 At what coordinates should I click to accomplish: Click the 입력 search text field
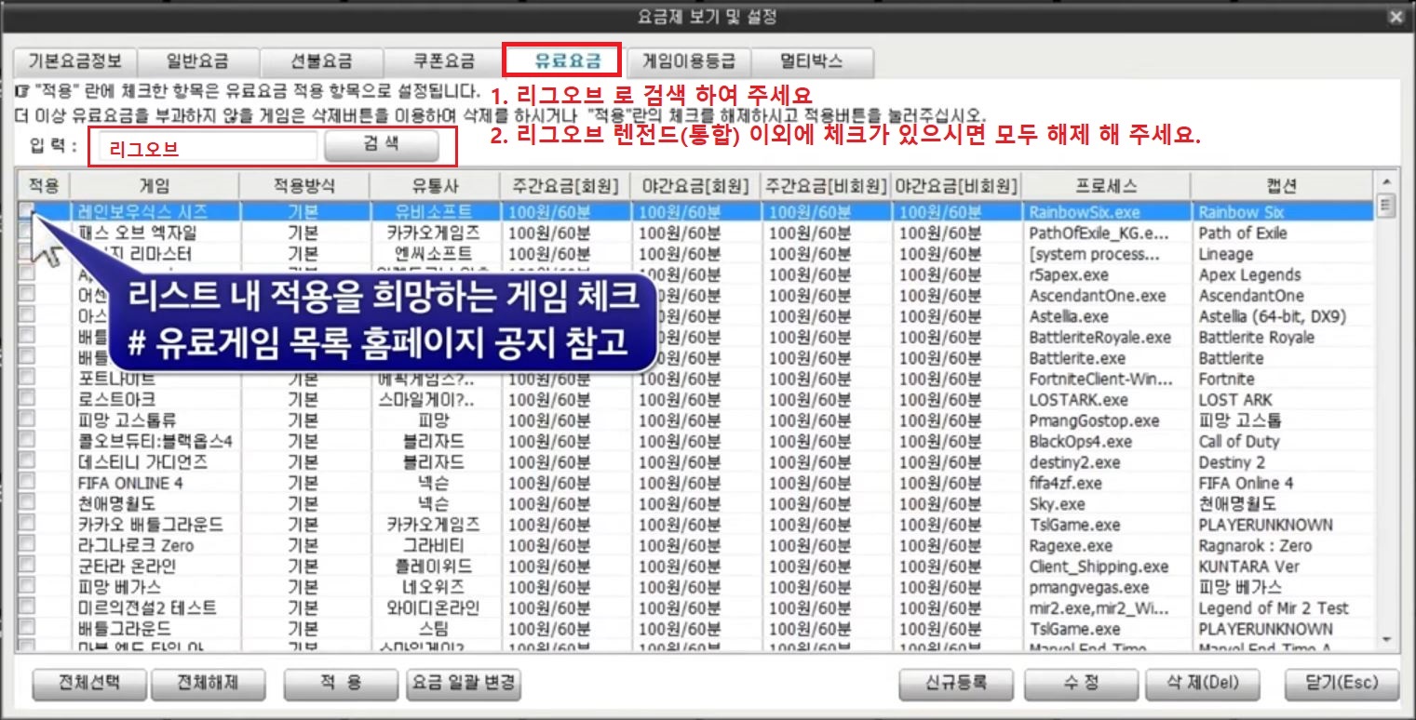[x=205, y=147]
